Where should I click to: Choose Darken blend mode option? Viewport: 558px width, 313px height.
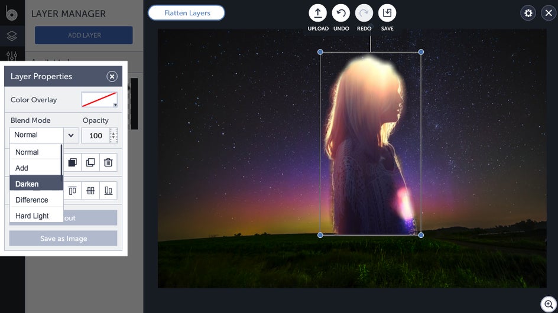coord(36,184)
